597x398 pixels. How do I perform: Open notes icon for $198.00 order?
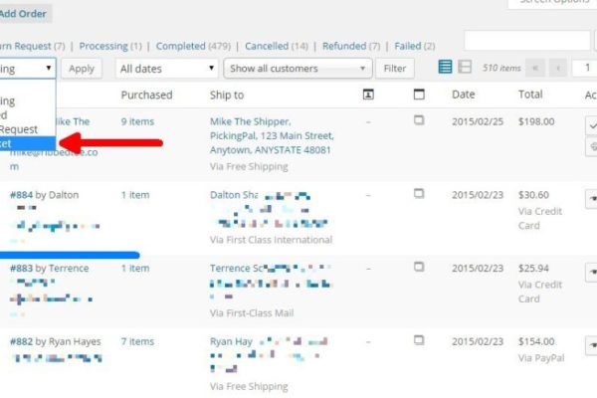click(x=419, y=120)
